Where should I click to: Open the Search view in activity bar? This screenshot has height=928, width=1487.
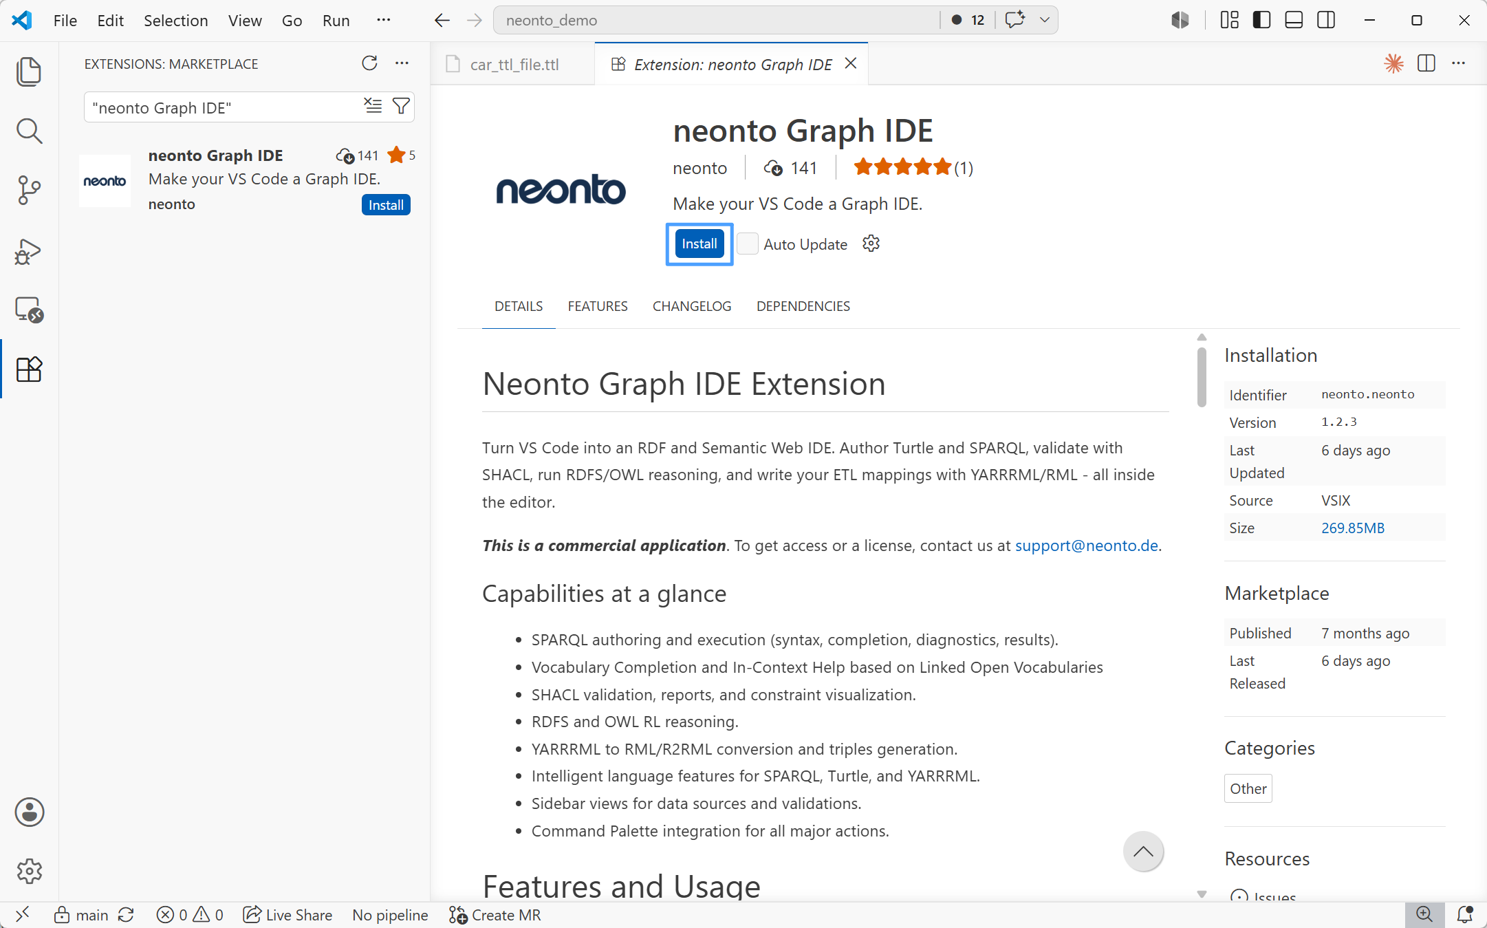29,131
